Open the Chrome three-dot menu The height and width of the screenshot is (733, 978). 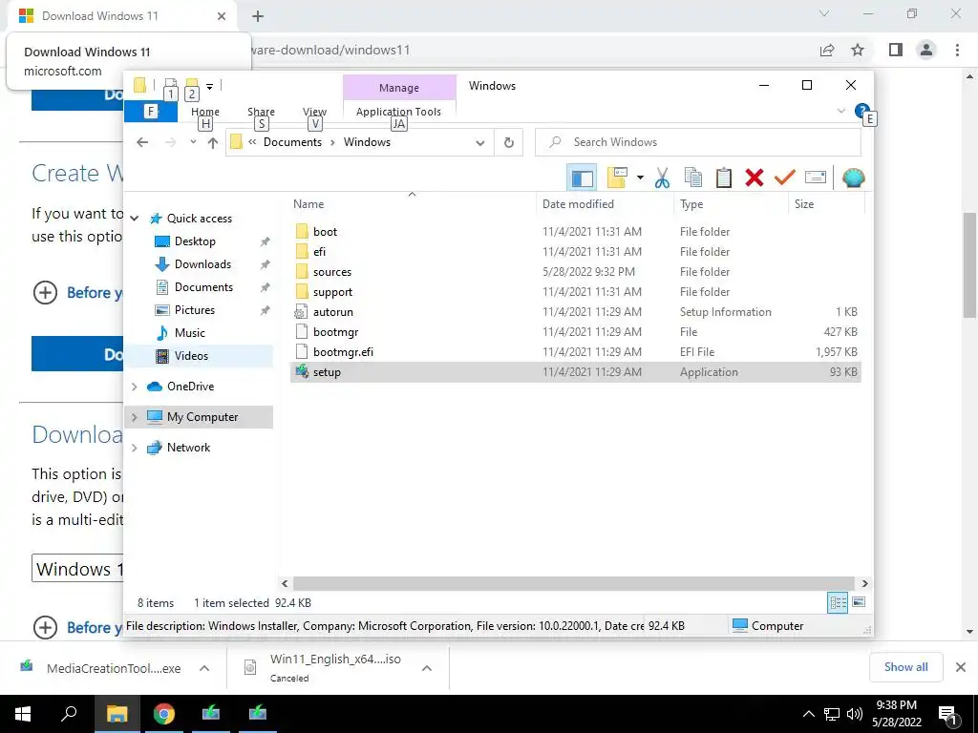[957, 50]
